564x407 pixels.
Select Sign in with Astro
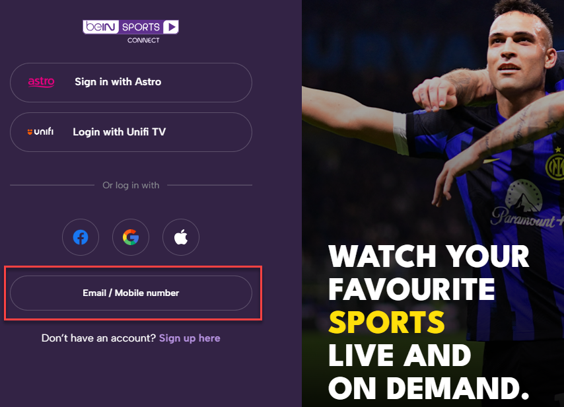pyautogui.click(x=131, y=83)
